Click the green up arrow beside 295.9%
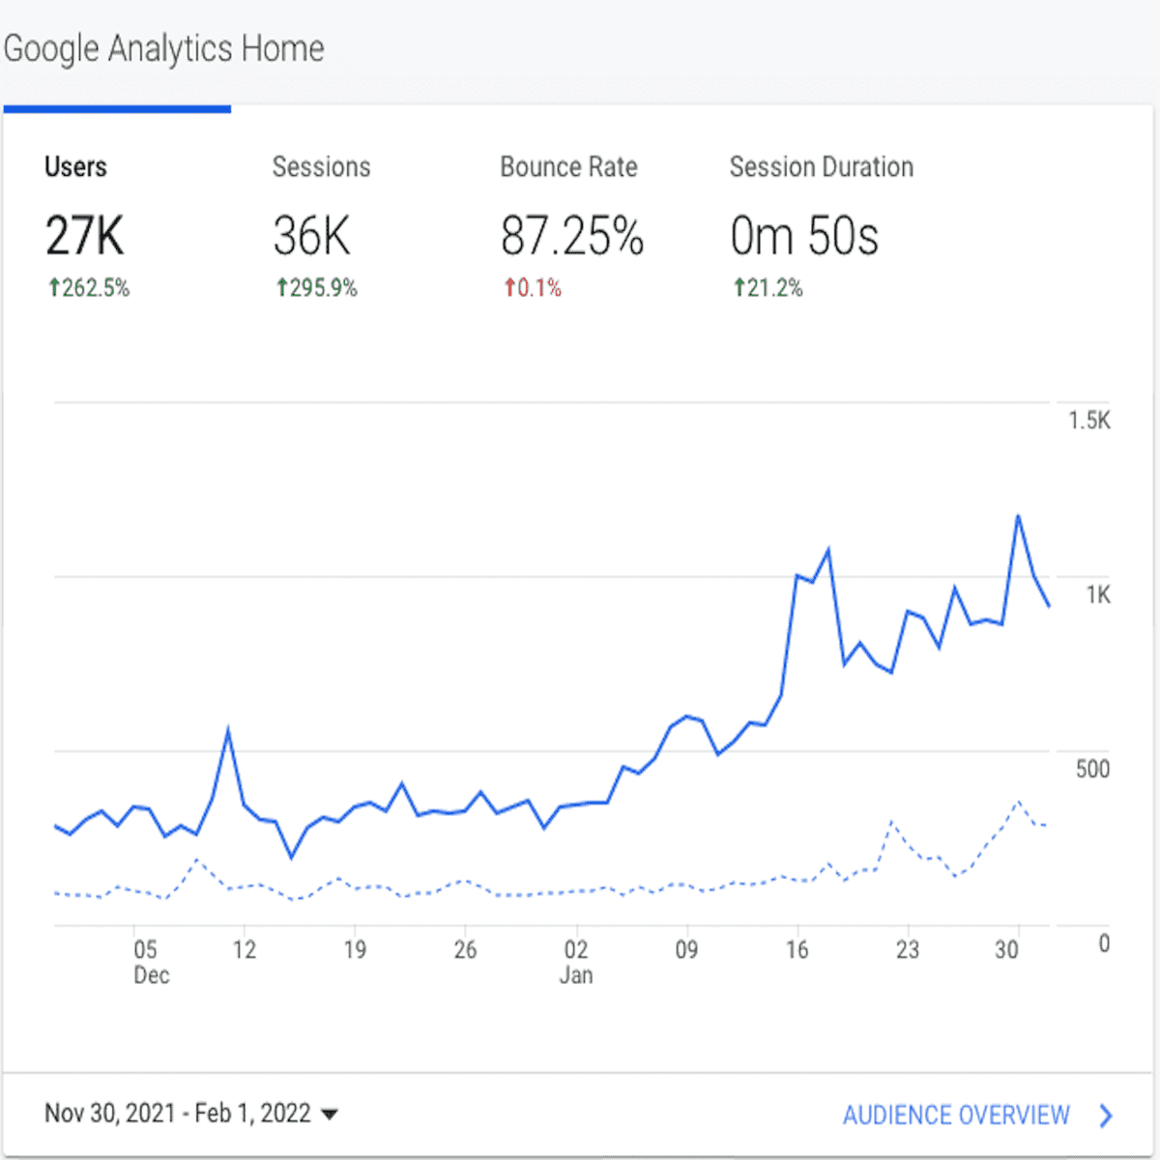 (x=282, y=287)
